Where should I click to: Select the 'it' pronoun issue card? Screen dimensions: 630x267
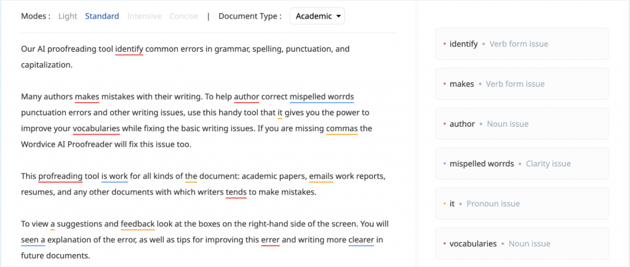pyautogui.click(x=522, y=204)
